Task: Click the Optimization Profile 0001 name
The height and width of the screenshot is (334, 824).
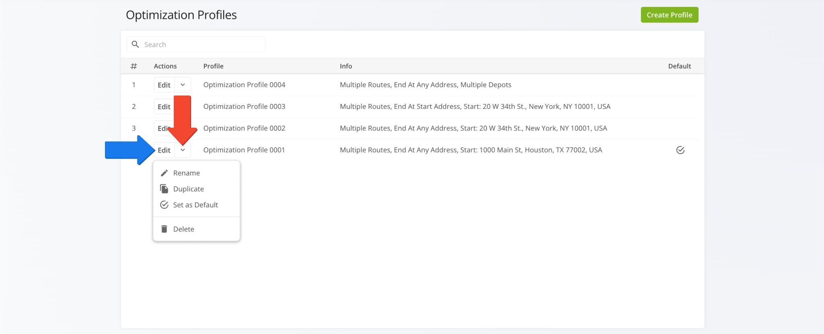Action: [244, 150]
